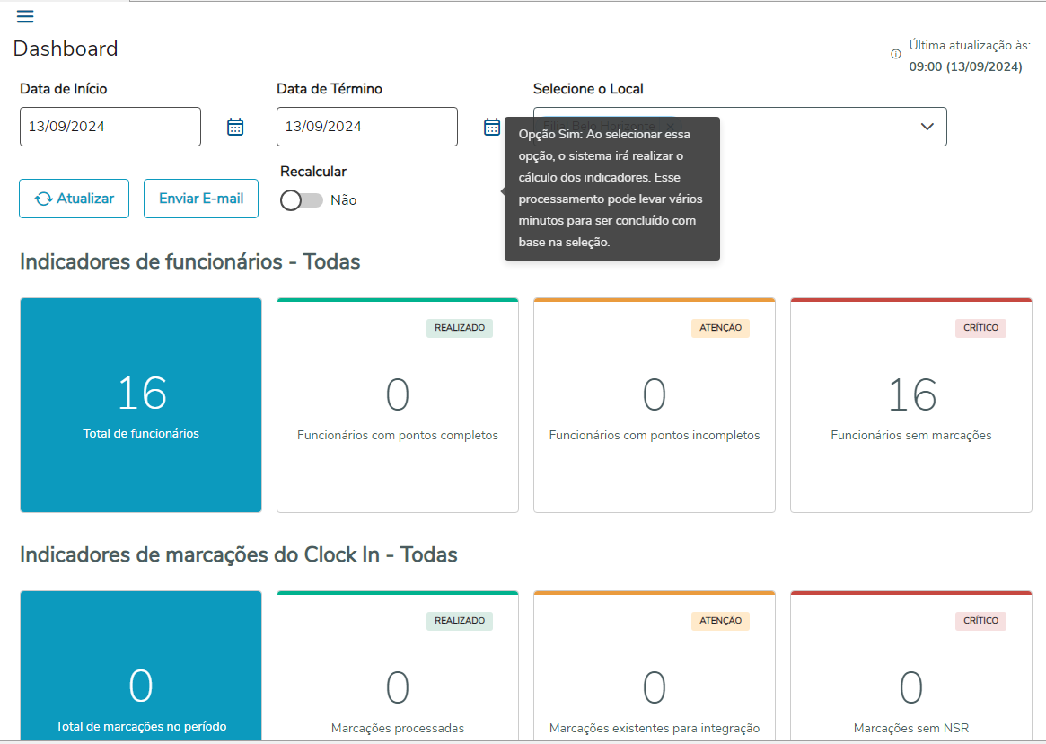Open Funcionários com pontos completos card
The height and width of the screenshot is (744, 1046).
[x=398, y=405]
